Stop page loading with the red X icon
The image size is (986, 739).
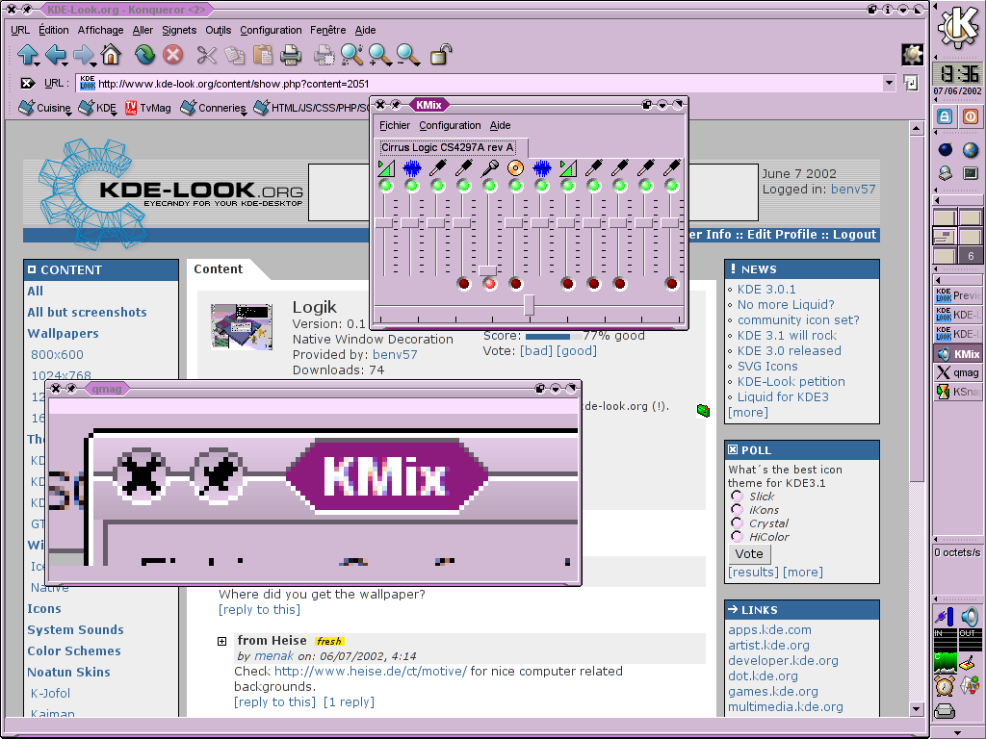click(x=172, y=55)
